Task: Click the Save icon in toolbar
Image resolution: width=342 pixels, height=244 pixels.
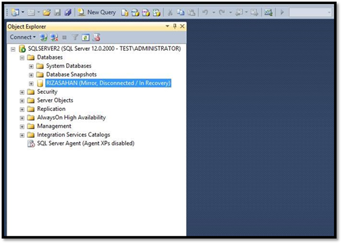Action: pyautogui.click(x=57, y=12)
